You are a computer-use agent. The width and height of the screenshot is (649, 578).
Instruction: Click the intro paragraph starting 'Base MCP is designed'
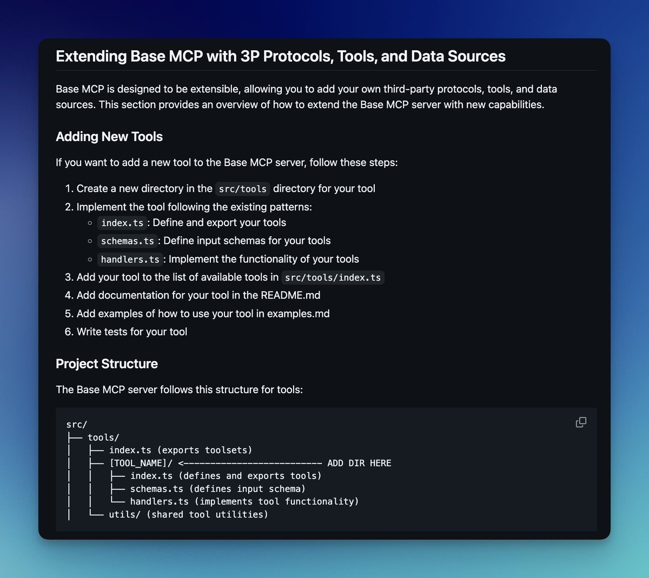(307, 97)
